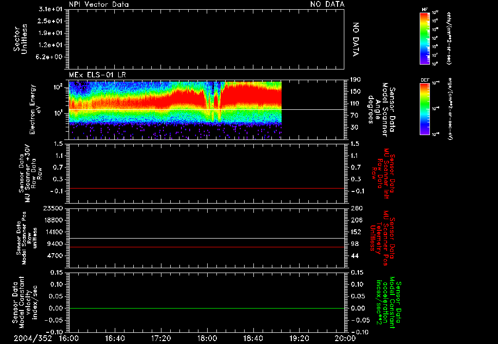
Task: Click the 'NF' color bar heading
Action: pyautogui.click(x=425, y=10)
